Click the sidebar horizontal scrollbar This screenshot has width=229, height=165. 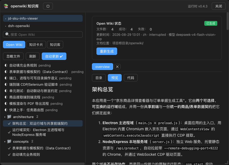coord(43,164)
